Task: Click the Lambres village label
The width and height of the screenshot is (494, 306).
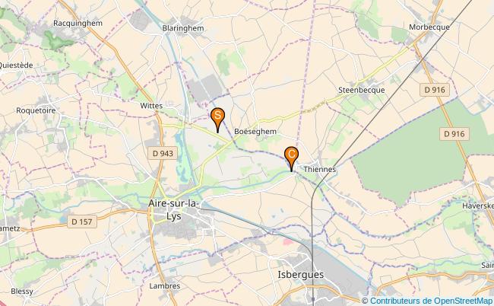Action: pos(164,286)
